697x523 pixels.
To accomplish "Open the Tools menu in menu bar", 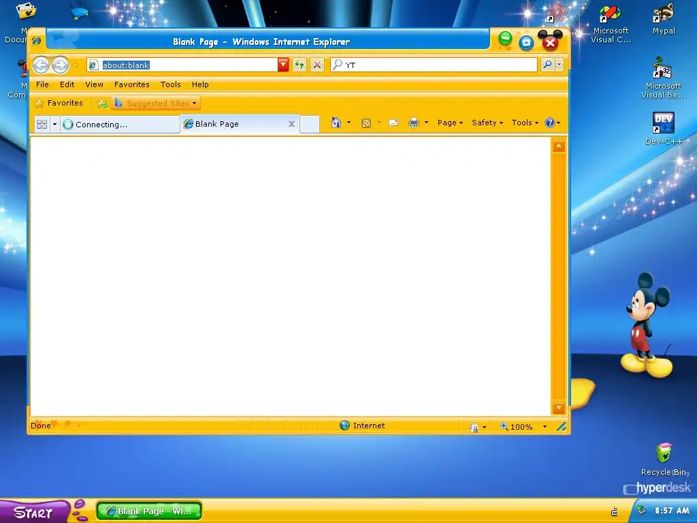I will click(171, 84).
